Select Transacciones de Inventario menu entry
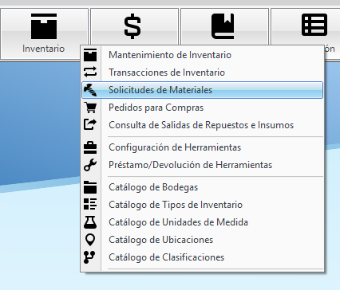The image size is (340, 290). pos(202,72)
